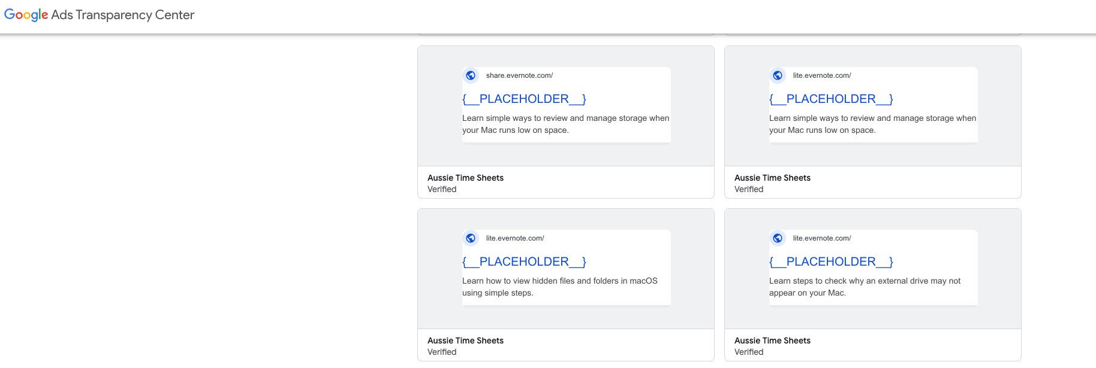
Task: Click Aussie Time Sheets under the external drive ad
Action: pos(772,340)
